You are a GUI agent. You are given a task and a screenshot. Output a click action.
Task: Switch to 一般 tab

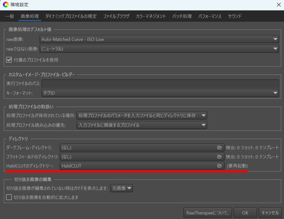point(10,16)
